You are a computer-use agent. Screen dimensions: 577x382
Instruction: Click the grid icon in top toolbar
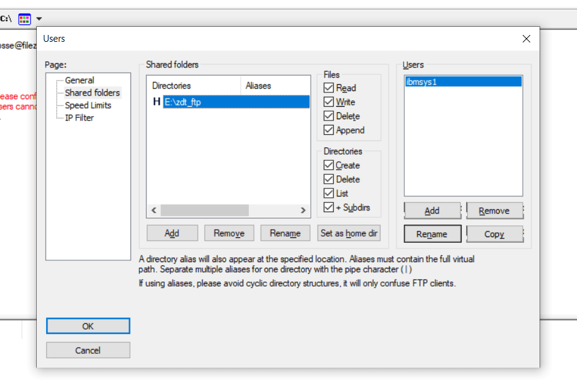click(24, 19)
